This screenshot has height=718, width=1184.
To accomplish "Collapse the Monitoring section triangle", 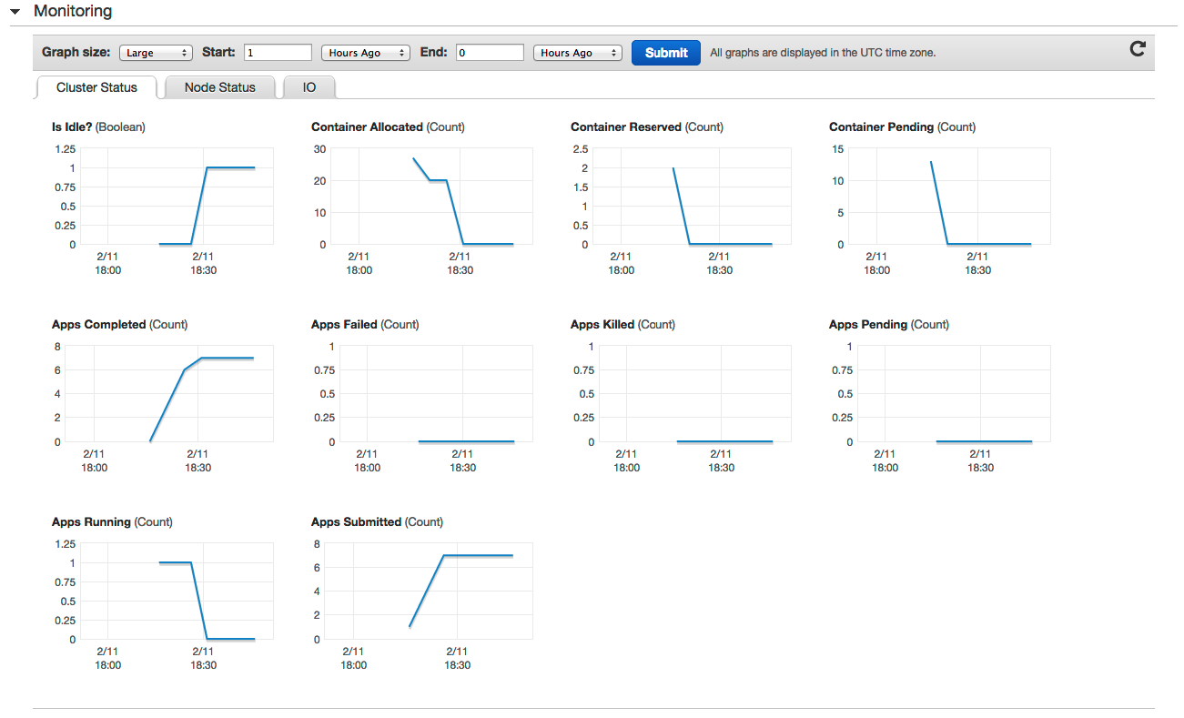I will [15, 12].
